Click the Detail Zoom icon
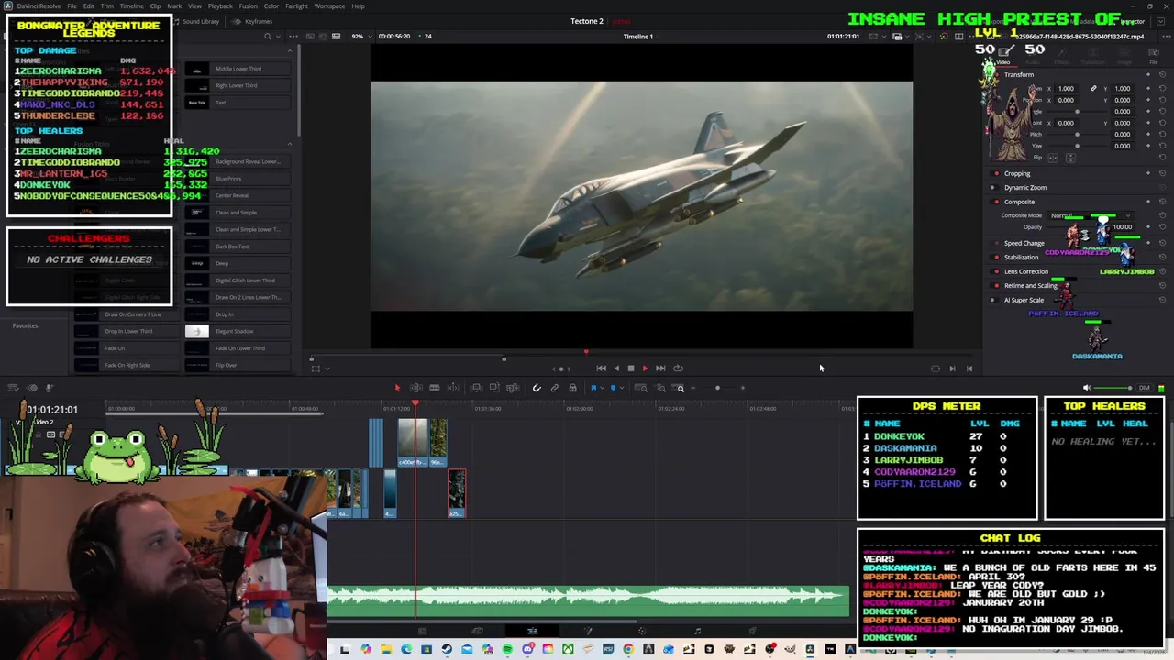This screenshot has height=660, width=1174. click(x=660, y=388)
